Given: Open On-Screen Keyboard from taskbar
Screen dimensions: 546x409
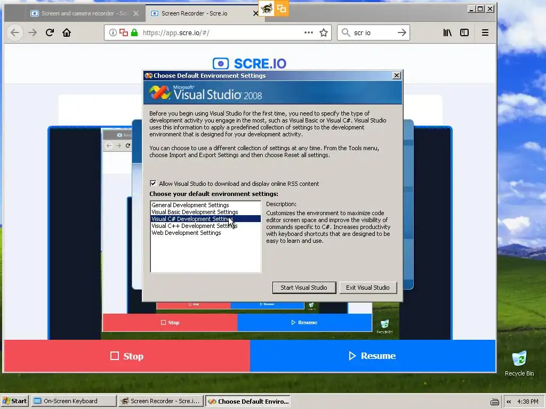Looking at the screenshot, I should pos(74,401).
